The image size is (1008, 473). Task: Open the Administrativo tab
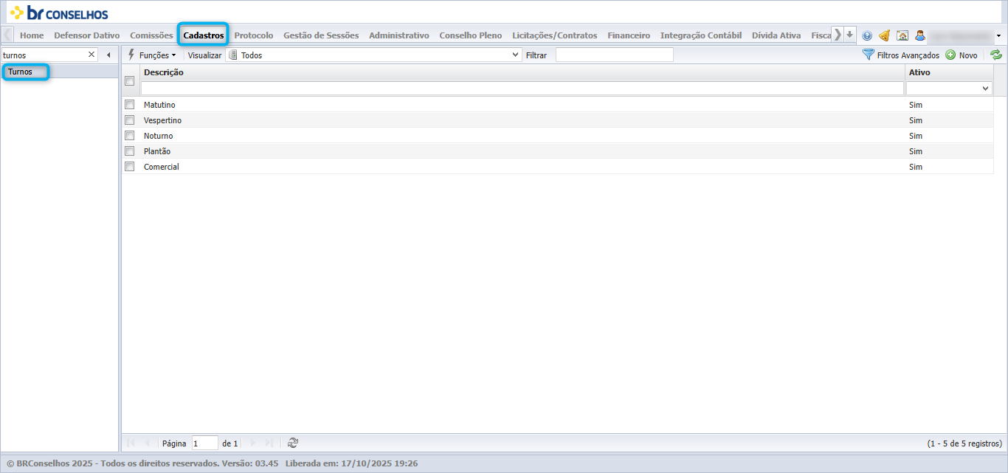pos(399,35)
